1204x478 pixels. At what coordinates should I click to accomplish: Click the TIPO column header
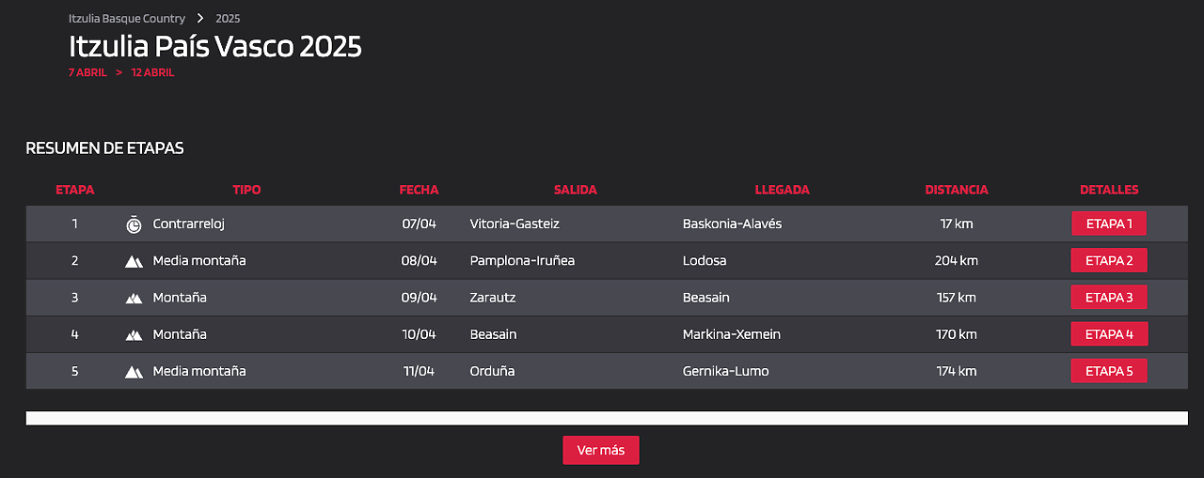246,190
